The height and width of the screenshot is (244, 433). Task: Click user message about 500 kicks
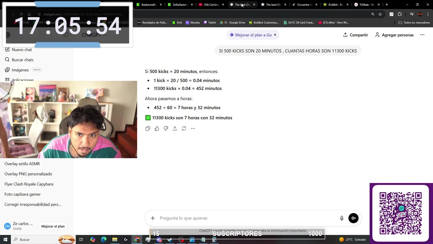288,51
